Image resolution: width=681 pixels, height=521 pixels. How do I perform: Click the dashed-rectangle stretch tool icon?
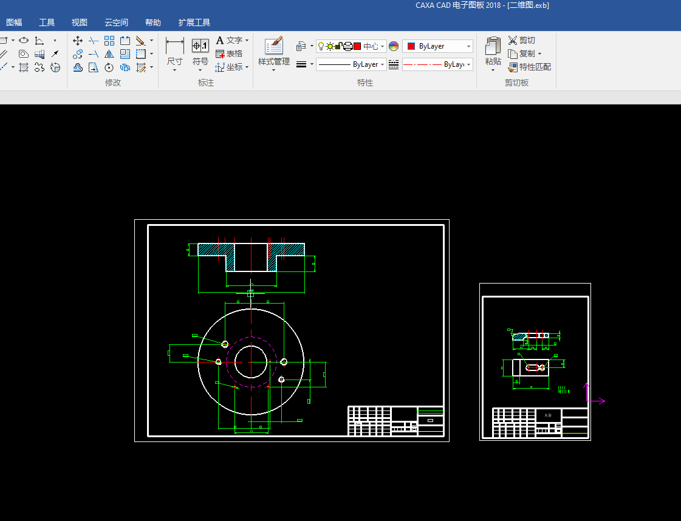141,54
